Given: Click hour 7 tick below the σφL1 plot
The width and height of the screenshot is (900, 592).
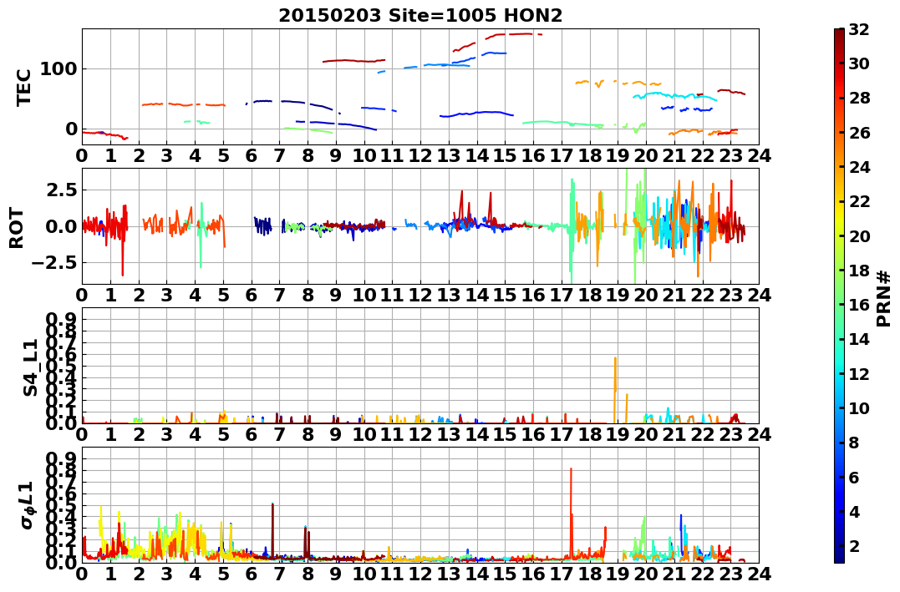Looking at the screenshot, I should (280, 574).
